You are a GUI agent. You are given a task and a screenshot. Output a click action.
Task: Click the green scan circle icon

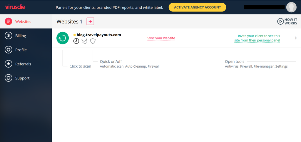62,38
